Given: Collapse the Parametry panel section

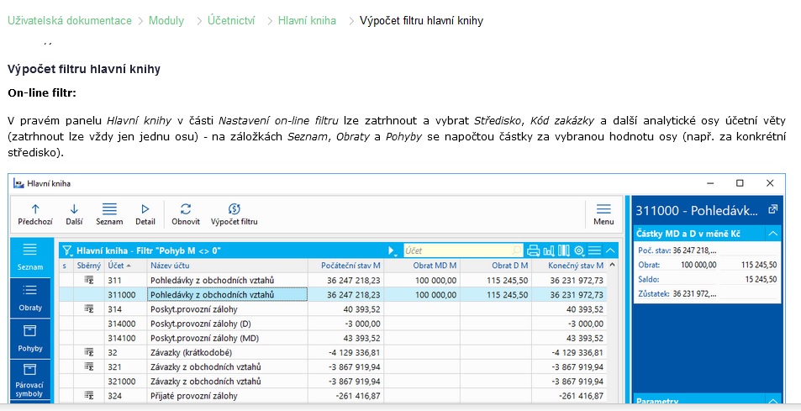Looking at the screenshot, I should click(x=773, y=402).
